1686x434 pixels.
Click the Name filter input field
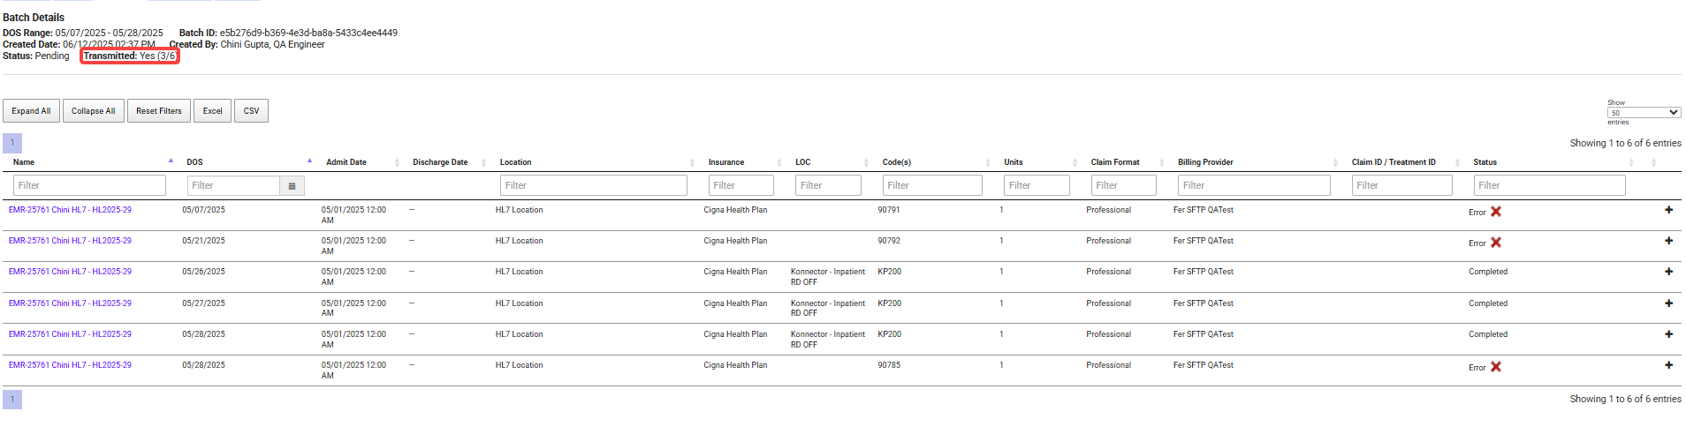tap(89, 185)
